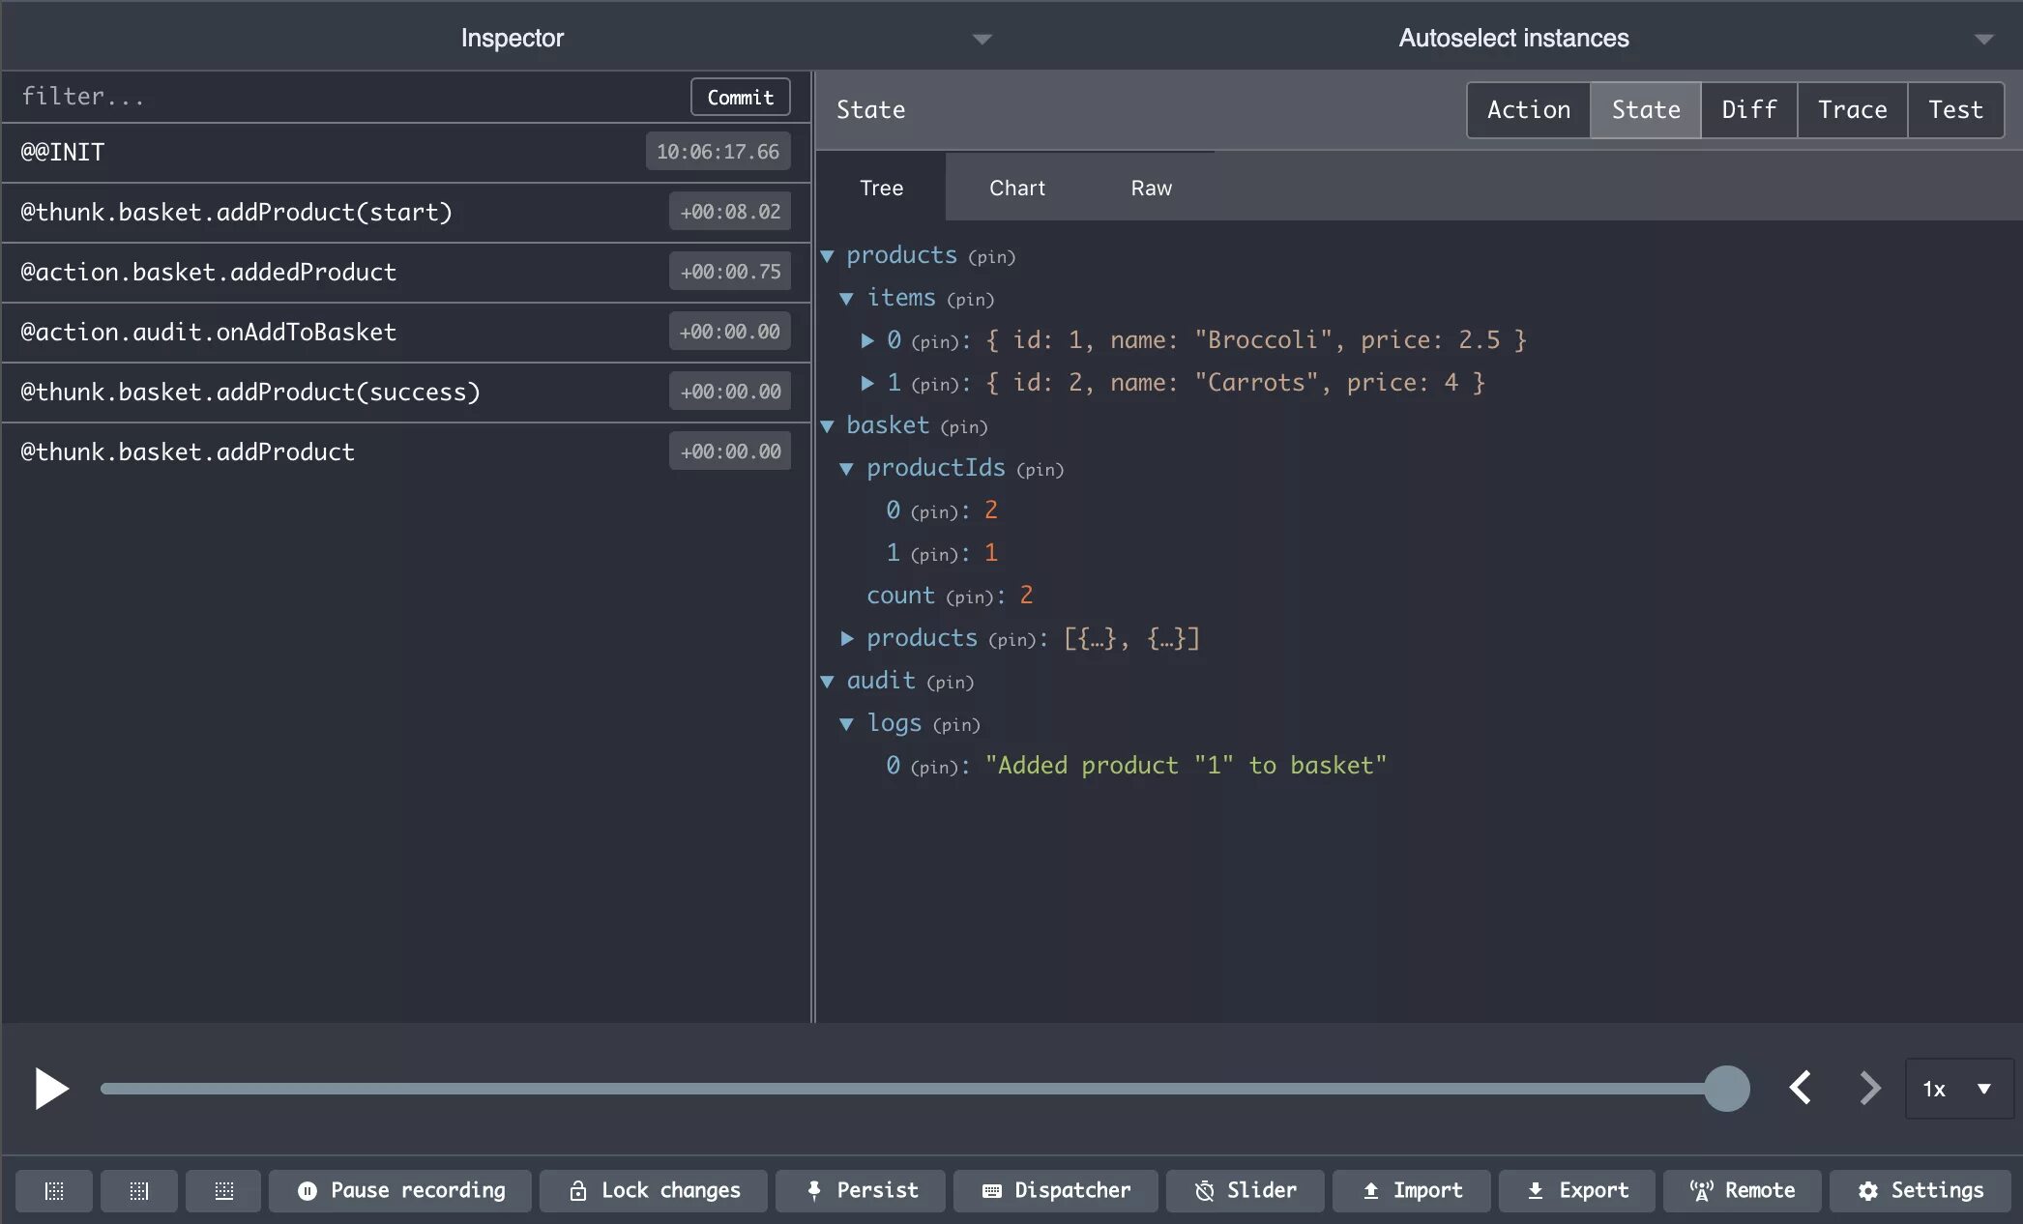Step back to the previous action
Viewport: 2023px width, 1224px height.
point(1800,1088)
